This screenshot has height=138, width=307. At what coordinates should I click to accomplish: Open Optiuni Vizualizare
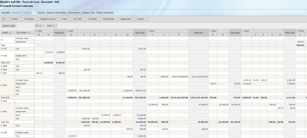(x=105, y=13)
